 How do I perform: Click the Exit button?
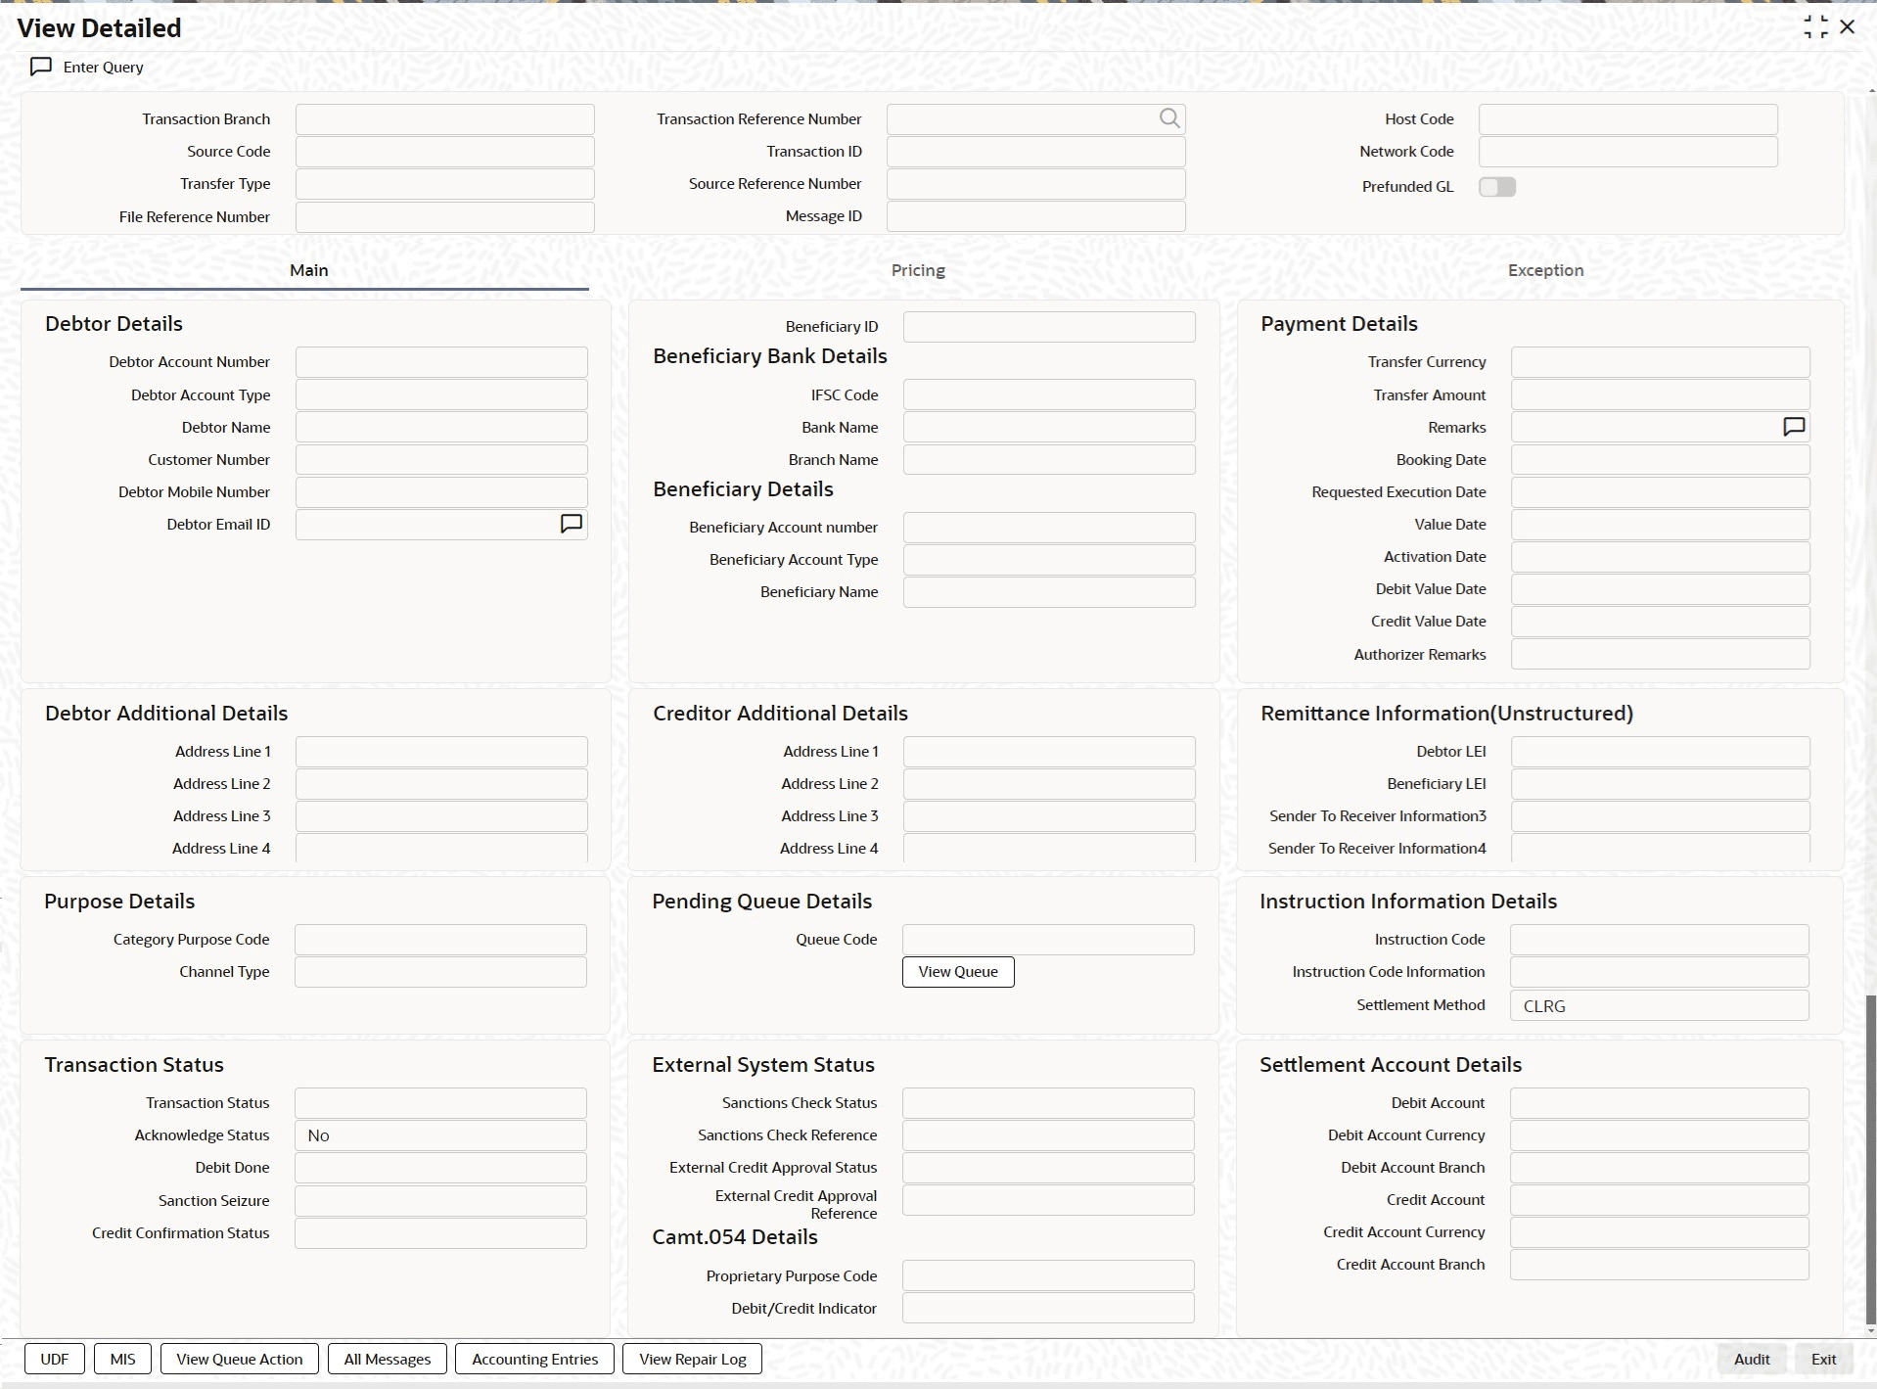click(x=1824, y=1359)
